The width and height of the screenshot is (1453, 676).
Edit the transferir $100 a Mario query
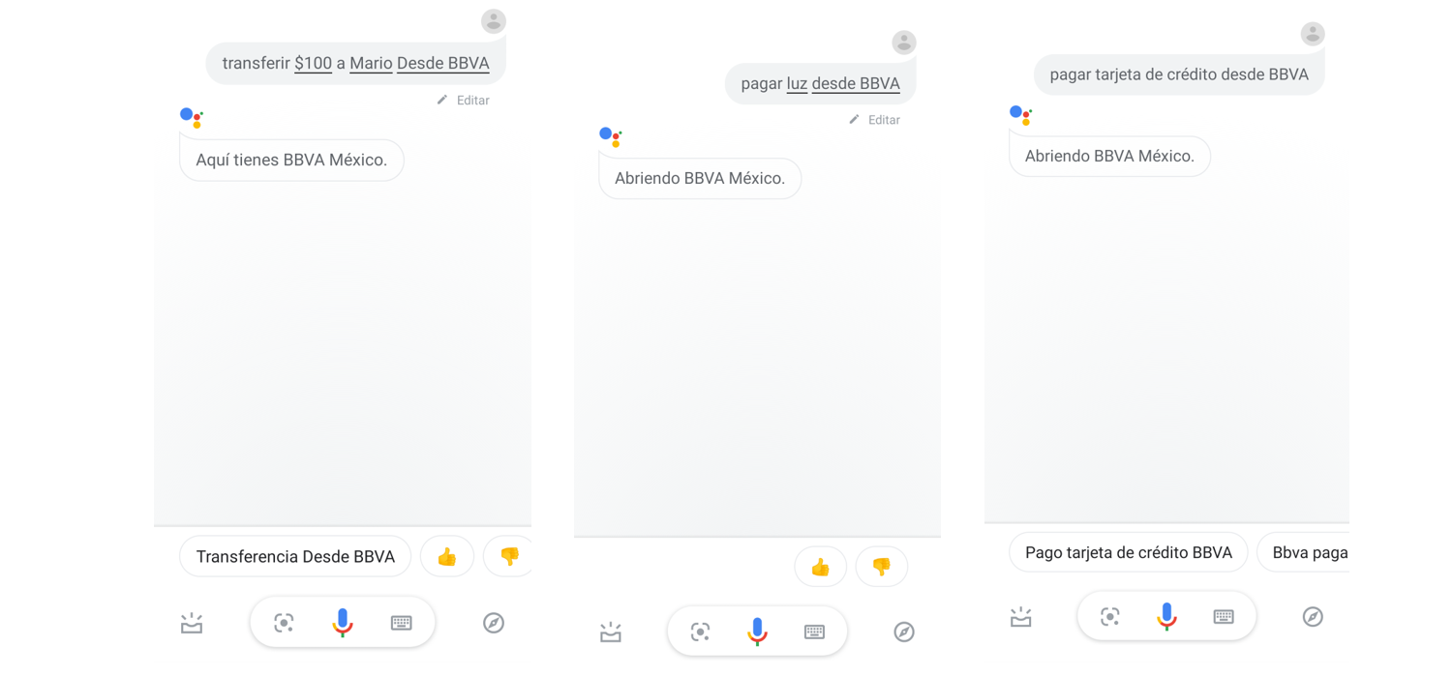[x=464, y=101]
